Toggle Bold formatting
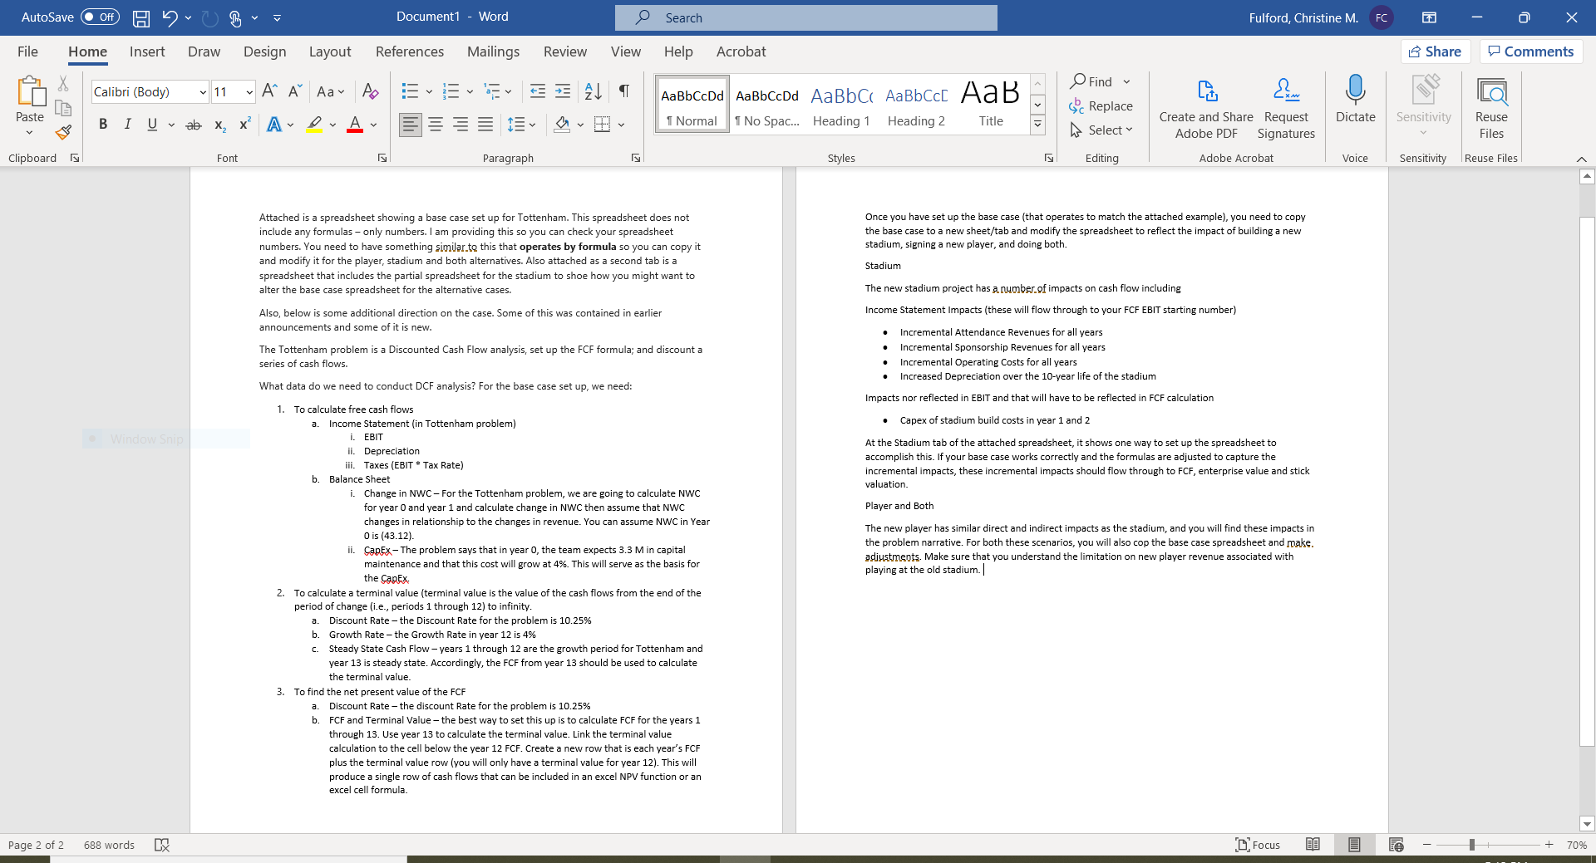Screen dimensions: 1596x863 coord(103,125)
